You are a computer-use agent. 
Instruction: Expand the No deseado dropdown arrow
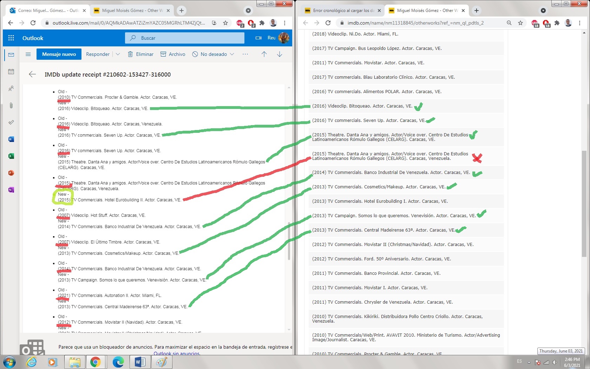(232, 54)
